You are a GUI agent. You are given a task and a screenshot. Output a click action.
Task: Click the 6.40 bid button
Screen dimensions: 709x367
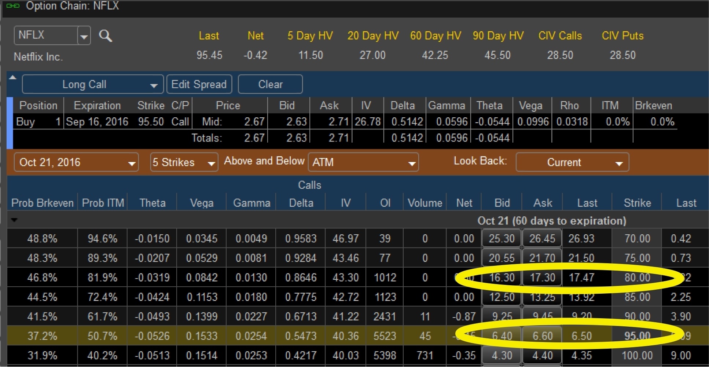coord(502,336)
